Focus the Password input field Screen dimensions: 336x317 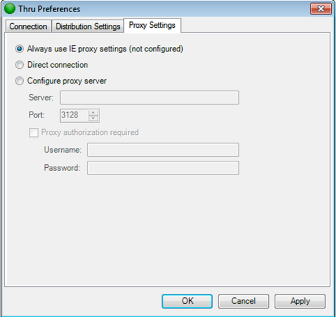coord(163,168)
